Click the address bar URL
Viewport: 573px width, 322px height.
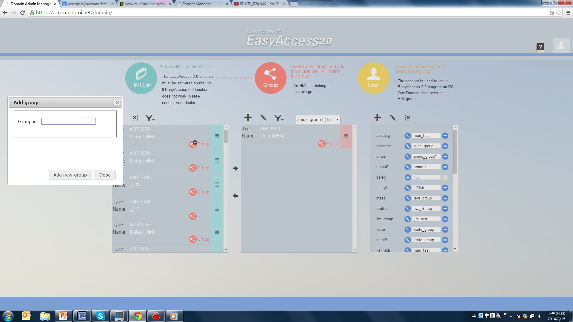pyautogui.click(x=74, y=13)
